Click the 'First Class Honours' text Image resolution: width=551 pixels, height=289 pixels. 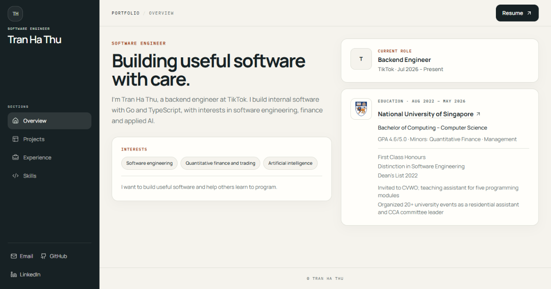402,157
